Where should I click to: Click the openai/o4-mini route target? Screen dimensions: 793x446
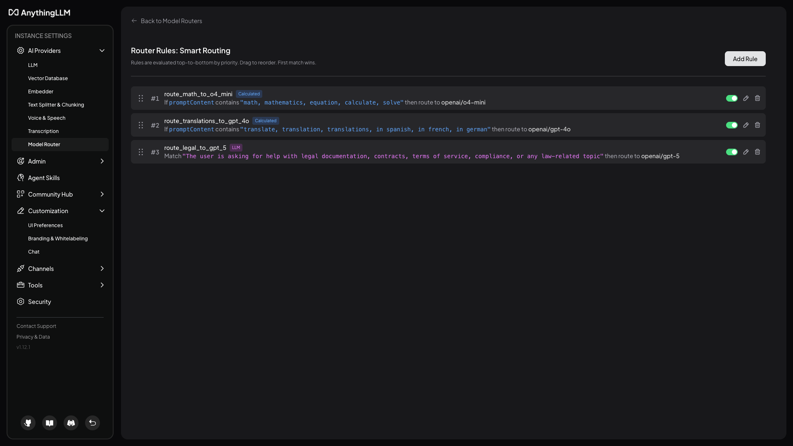(x=463, y=102)
